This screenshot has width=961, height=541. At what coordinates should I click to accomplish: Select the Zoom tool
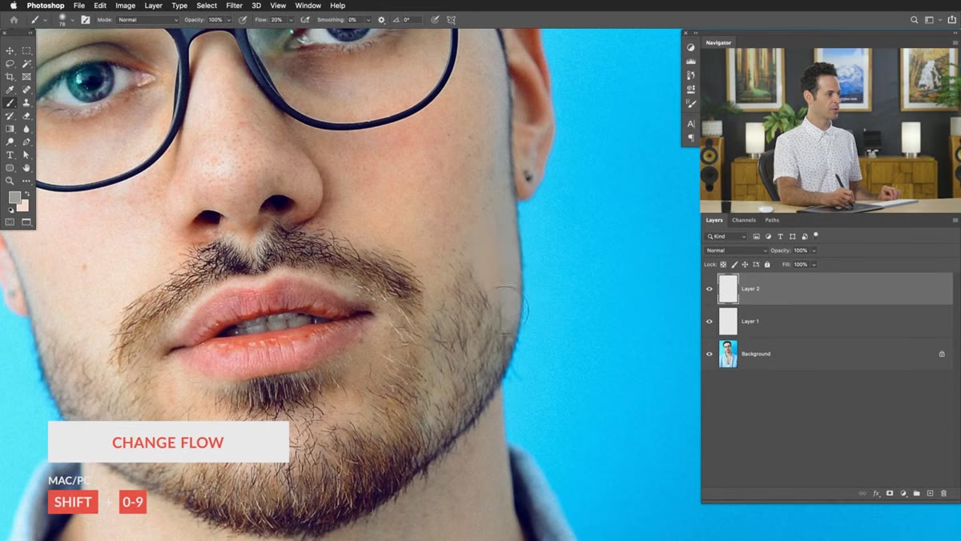click(10, 181)
